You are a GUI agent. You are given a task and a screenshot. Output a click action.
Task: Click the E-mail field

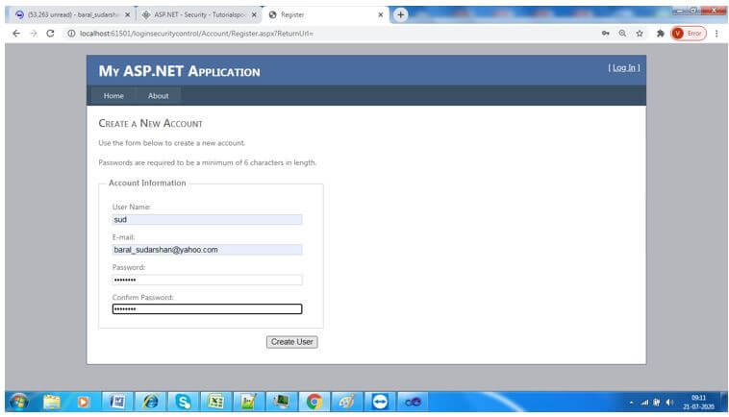coord(207,250)
